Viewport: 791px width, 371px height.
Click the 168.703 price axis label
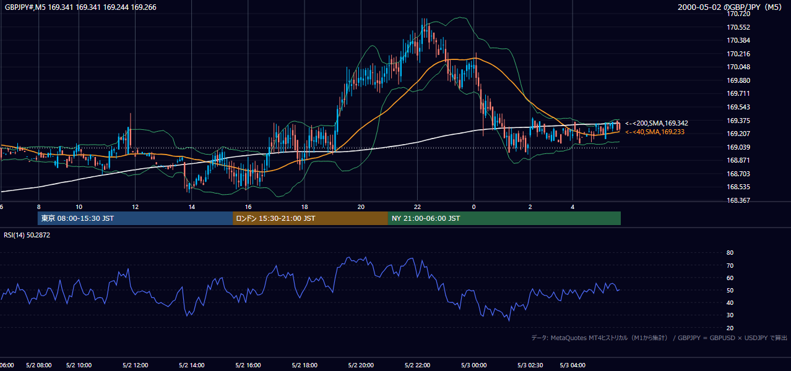(x=738, y=174)
